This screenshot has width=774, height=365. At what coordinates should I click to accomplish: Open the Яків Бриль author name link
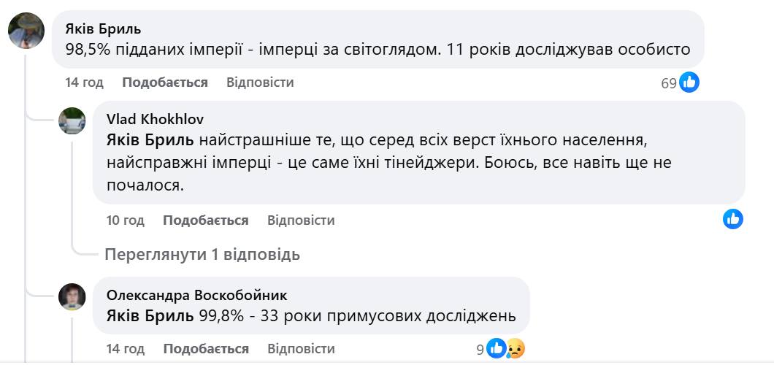point(103,29)
